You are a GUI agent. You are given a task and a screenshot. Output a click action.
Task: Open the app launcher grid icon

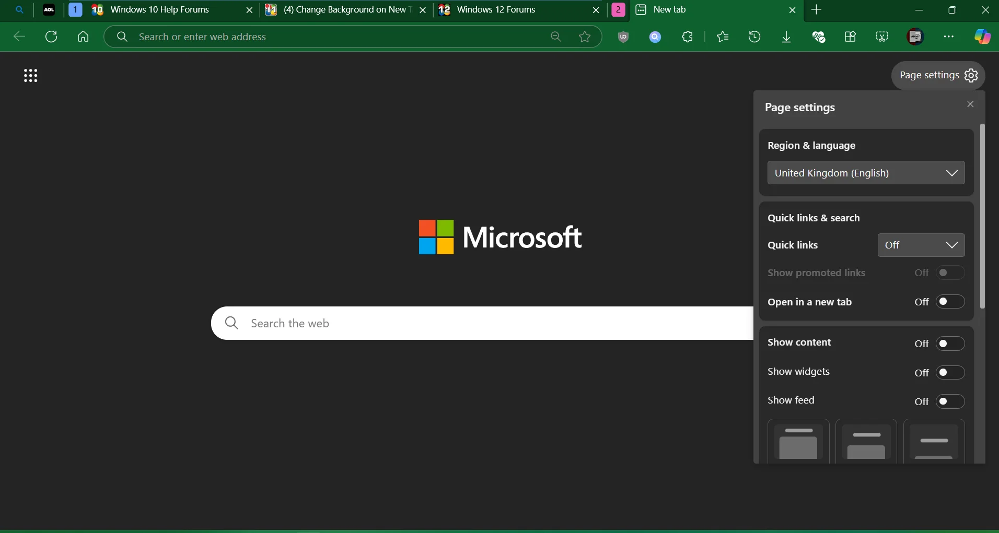click(31, 76)
